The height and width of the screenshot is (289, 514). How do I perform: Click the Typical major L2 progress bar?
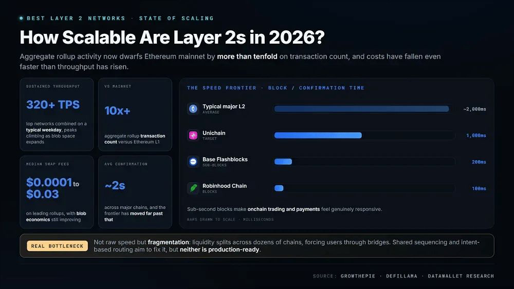pyautogui.click(x=361, y=109)
